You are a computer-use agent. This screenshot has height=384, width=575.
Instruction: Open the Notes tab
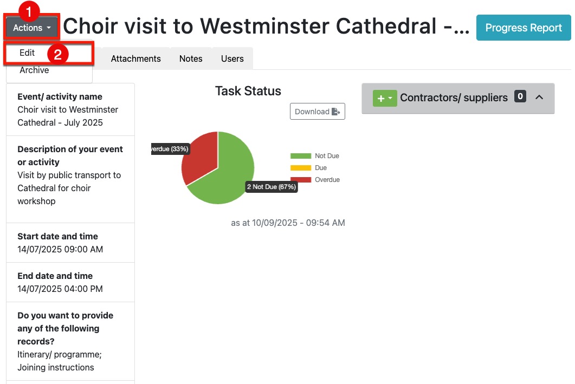point(191,58)
